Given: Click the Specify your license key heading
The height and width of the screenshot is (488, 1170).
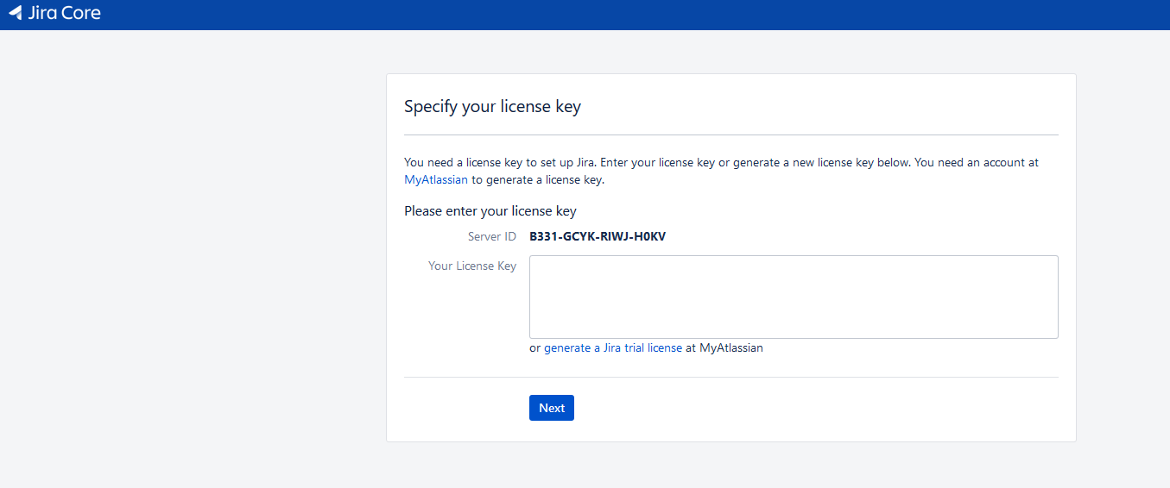Looking at the screenshot, I should point(492,107).
